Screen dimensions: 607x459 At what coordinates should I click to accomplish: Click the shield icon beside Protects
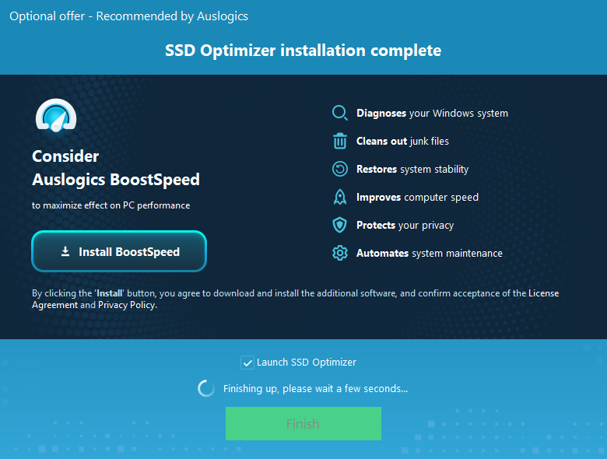coord(340,225)
